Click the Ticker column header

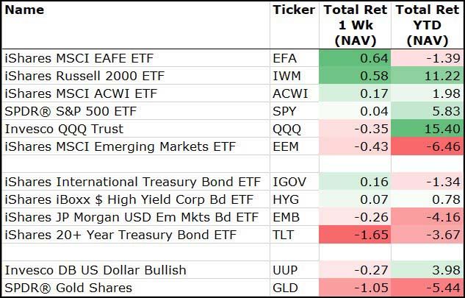[x=293, y=10]
